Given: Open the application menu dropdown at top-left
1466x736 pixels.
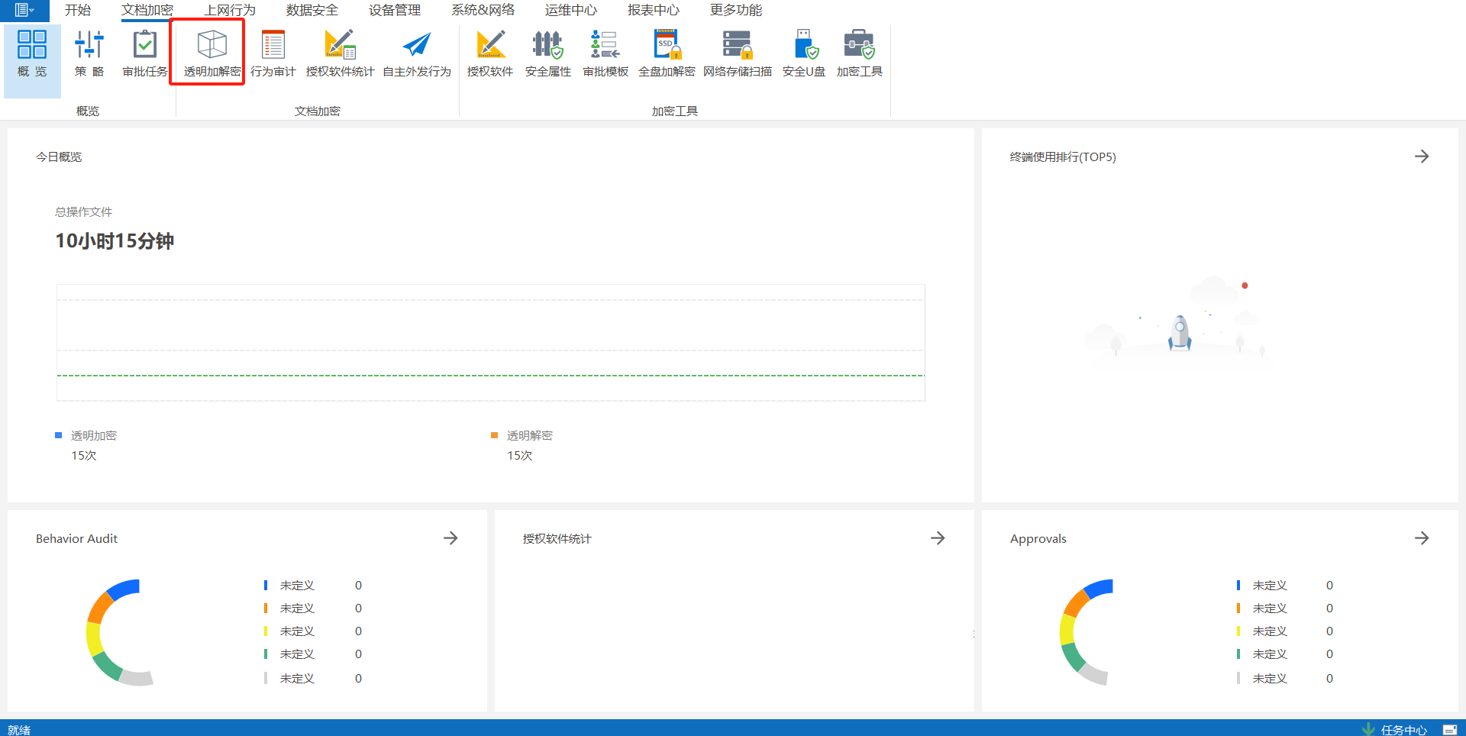Looking at the screenshot, I should coord(24,10).
